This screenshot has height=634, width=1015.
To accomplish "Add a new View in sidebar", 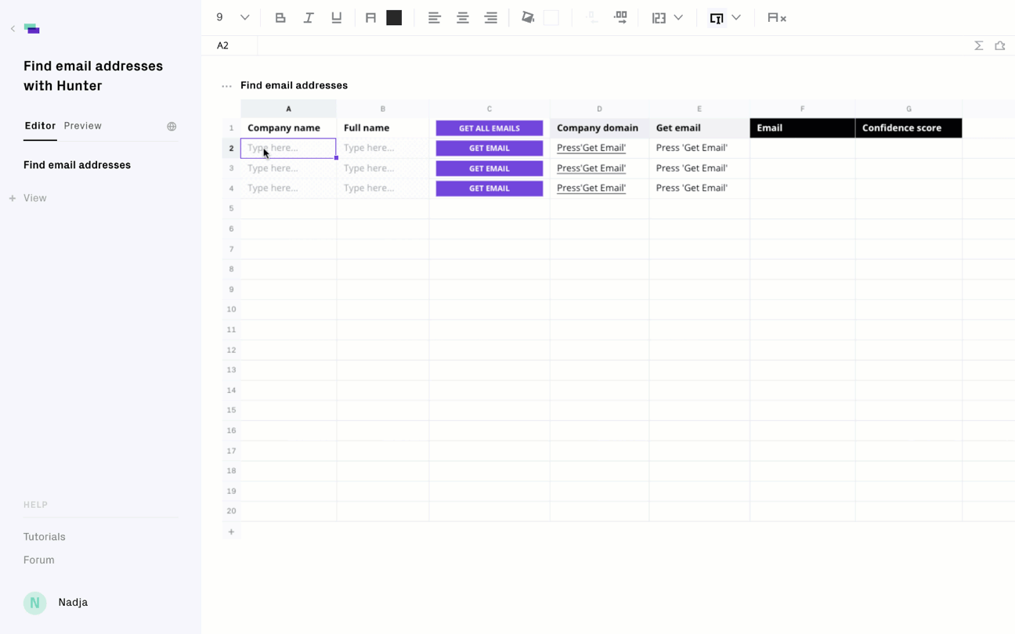I will [x=28, y=198].
